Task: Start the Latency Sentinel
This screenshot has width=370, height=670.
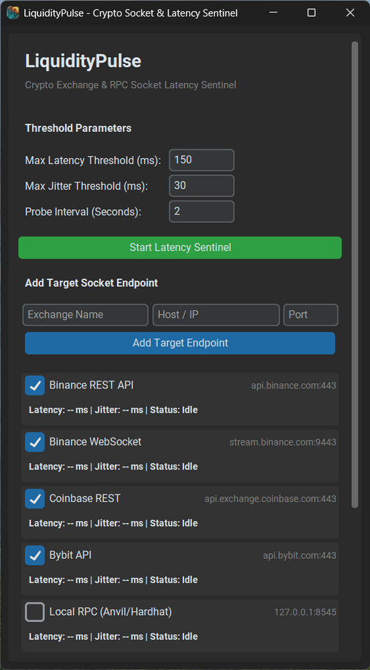Action: (x=180, y=247)
